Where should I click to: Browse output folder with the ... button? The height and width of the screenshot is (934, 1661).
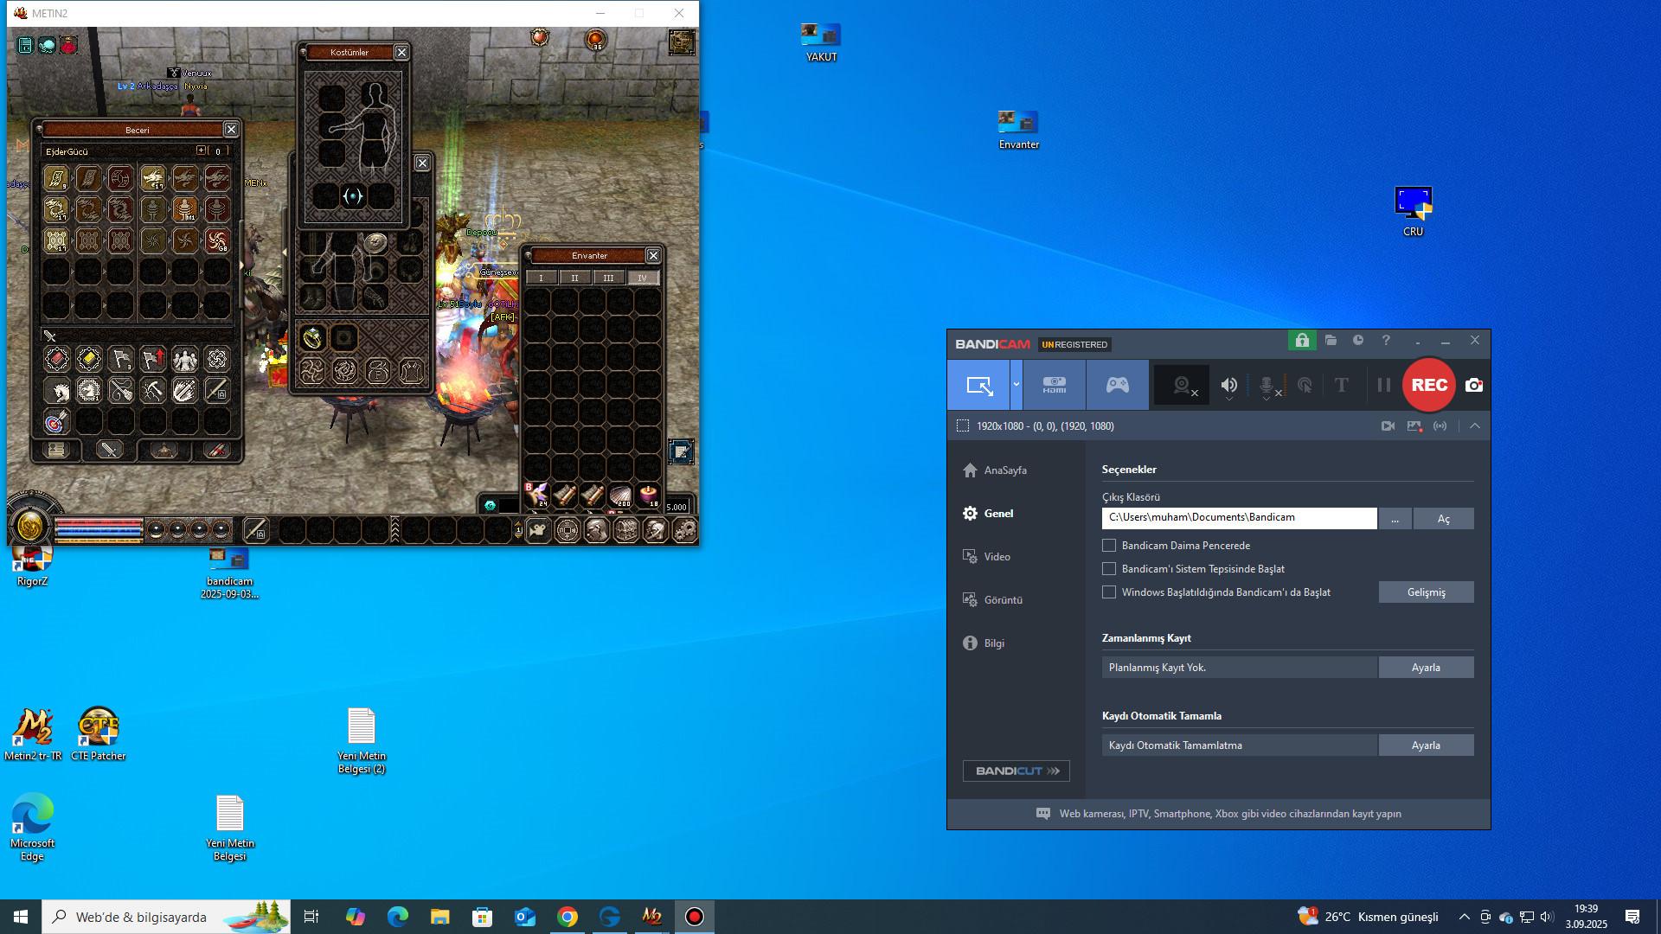coord(1395,519)
